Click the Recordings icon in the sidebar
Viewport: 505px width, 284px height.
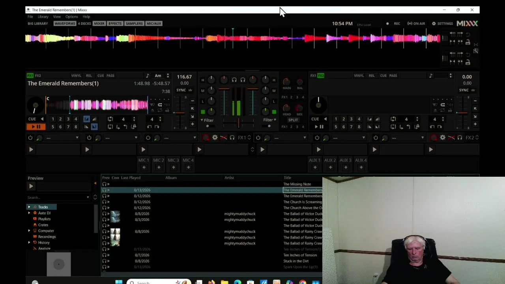[x=35, y=237]
